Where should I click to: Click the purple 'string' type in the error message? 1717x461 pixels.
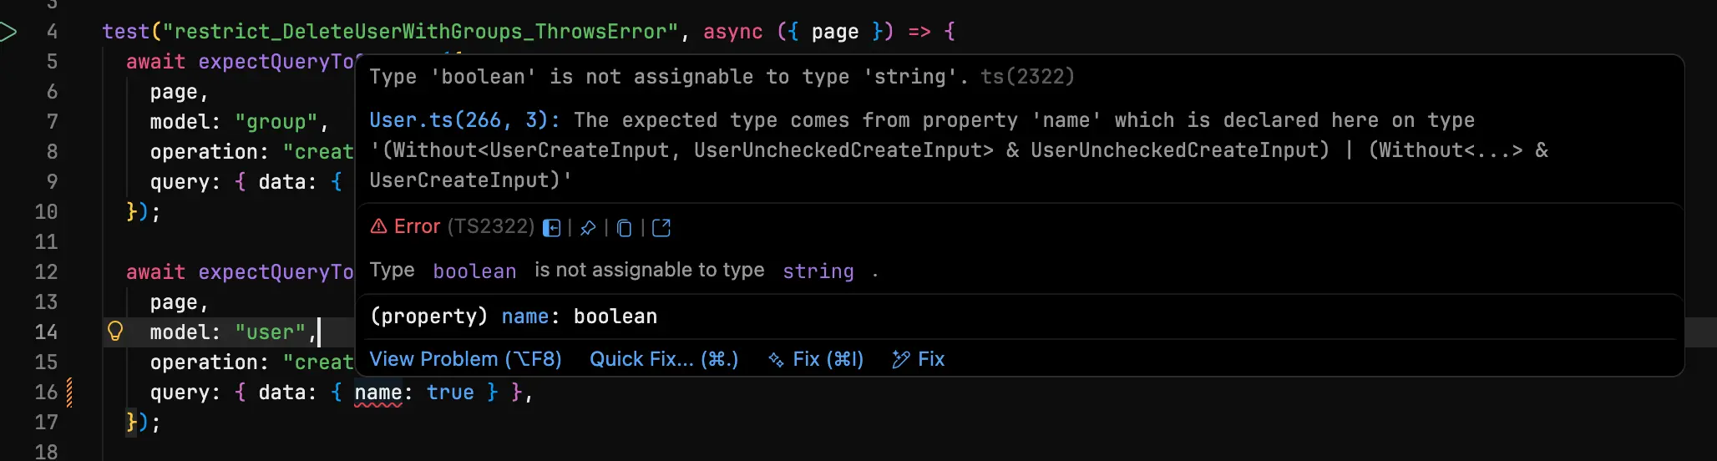click(x=818, y=271)
